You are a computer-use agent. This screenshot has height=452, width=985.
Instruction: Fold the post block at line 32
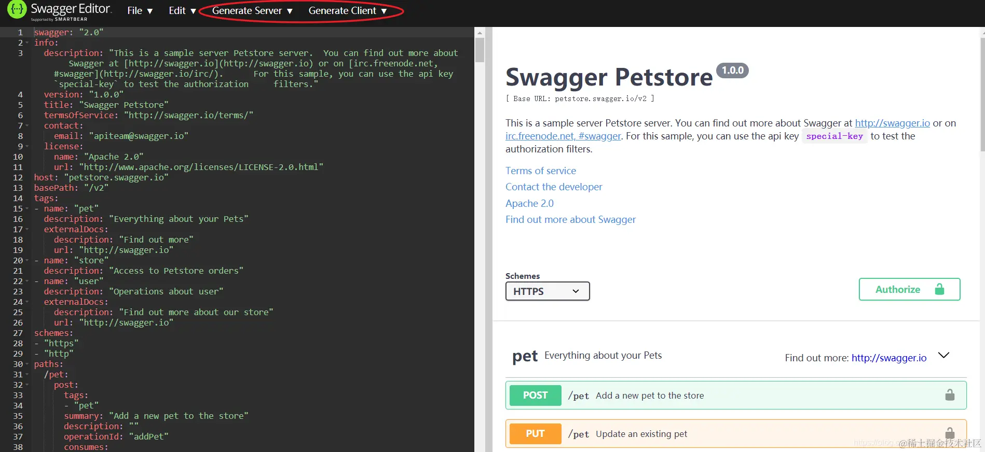coord(27,385)
